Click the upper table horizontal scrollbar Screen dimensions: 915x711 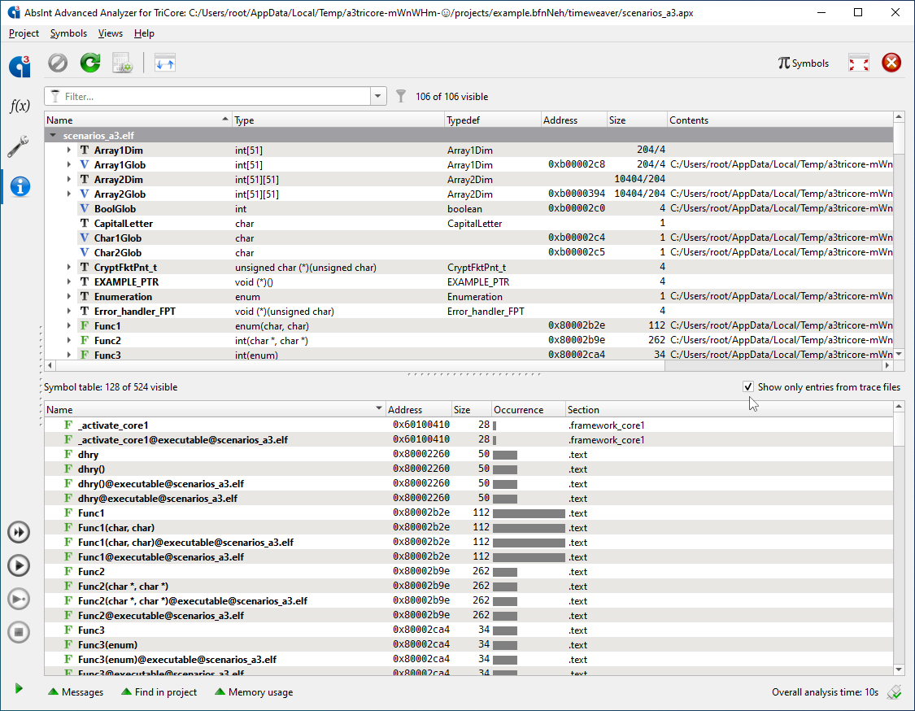pyautogui.click(x=360, y=365)
